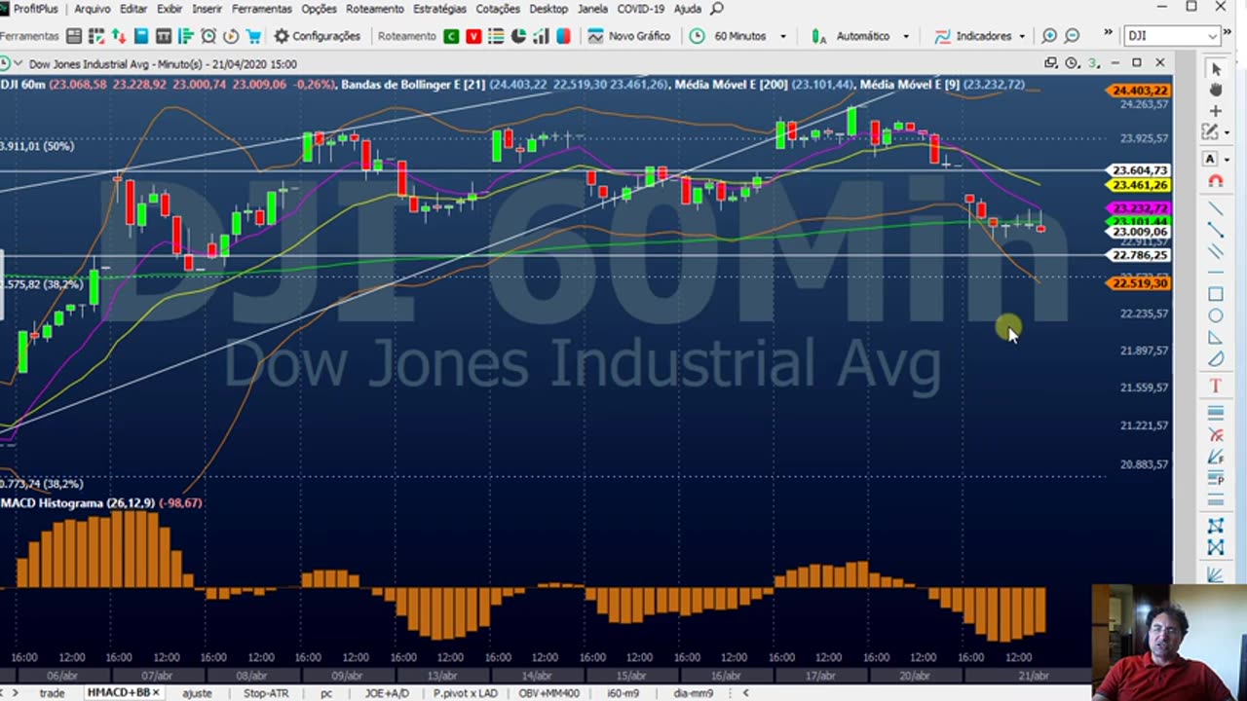Click the zoom out magnifier icon
This screenshot has width=1247, height=701.
point(1072,36)
